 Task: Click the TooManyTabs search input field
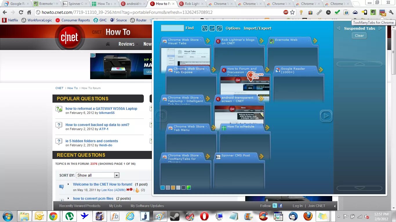coord(172,28)
